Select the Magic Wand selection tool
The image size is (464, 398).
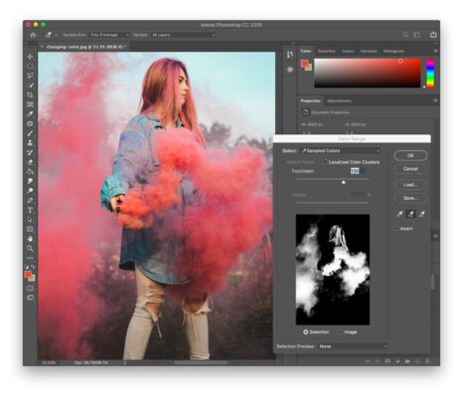pyautogui.click(x=30, y=86)
